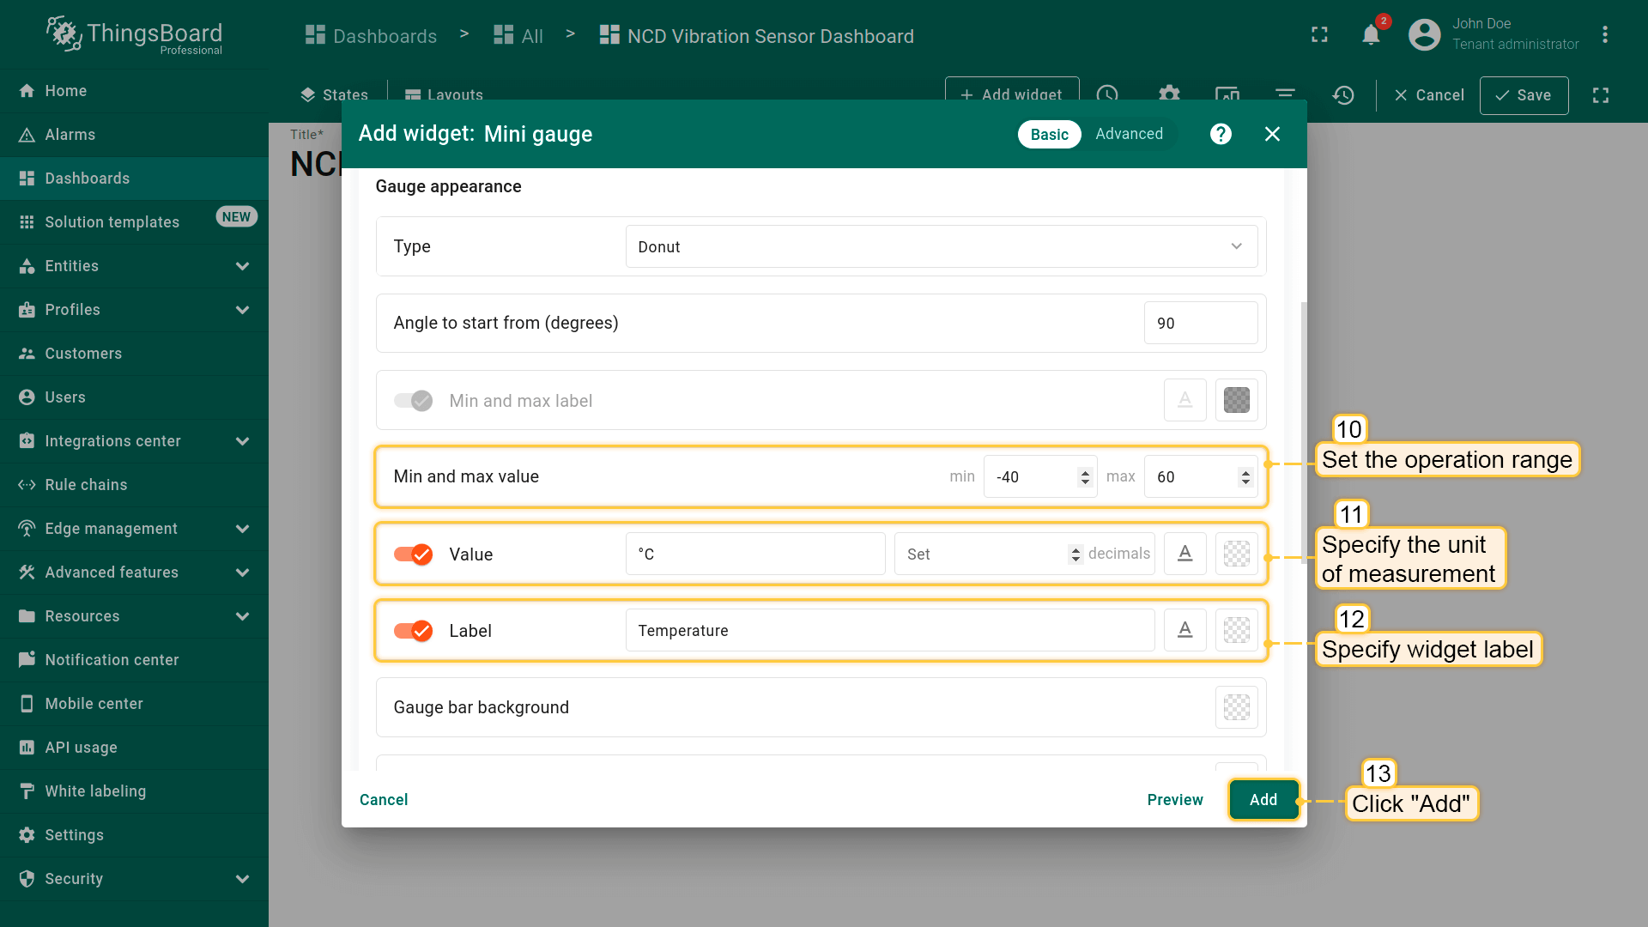Open the notifications bell icon
The width and height of the screenshot is (1648, 927).
(x=1371, y=35)
